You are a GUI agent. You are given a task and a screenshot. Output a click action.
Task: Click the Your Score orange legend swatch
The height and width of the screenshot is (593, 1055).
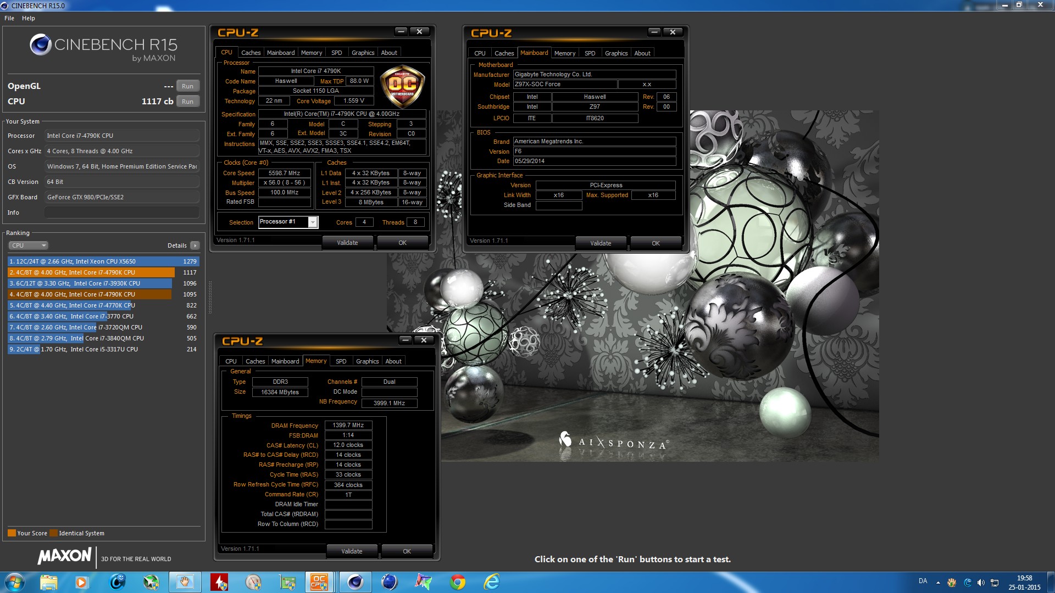(x=12, y=533)
